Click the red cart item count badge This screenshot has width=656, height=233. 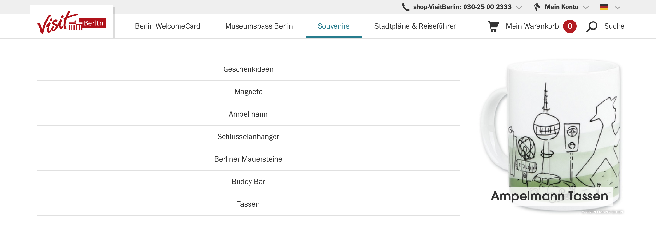click(570, 26)
